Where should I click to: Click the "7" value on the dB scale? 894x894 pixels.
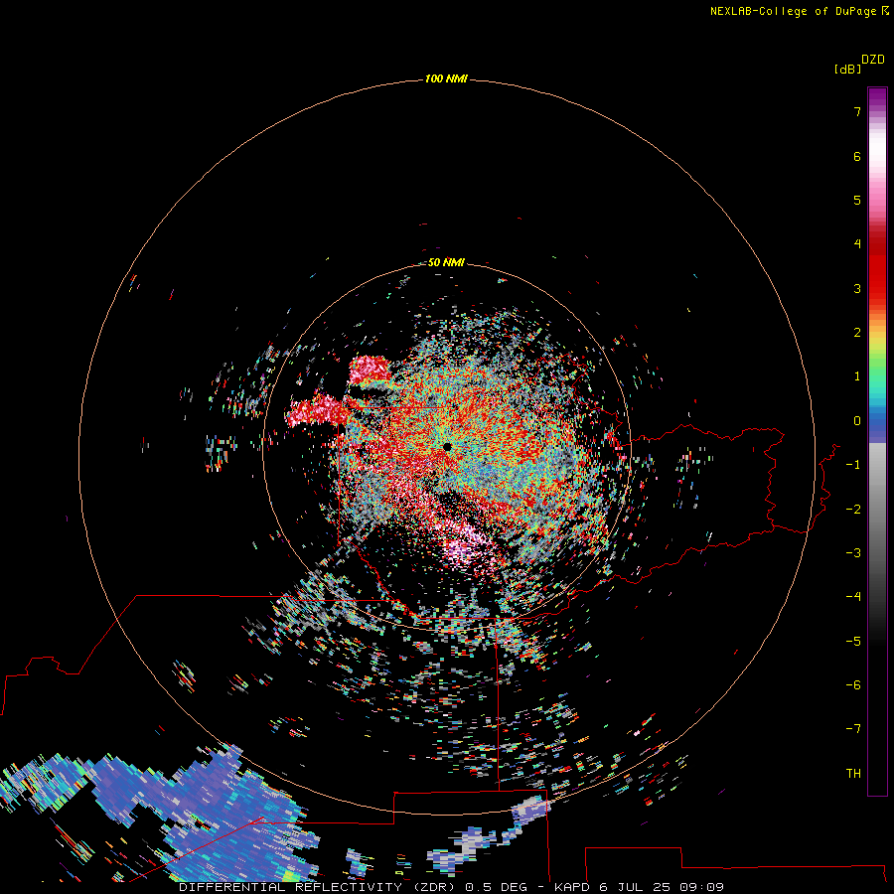pyautogui.click(x=857, y=111)
